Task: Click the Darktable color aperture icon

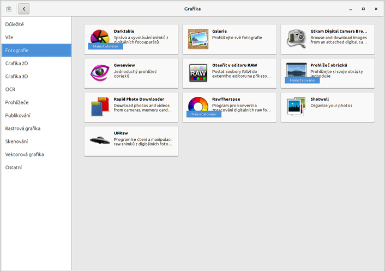Action: (100, 37)
